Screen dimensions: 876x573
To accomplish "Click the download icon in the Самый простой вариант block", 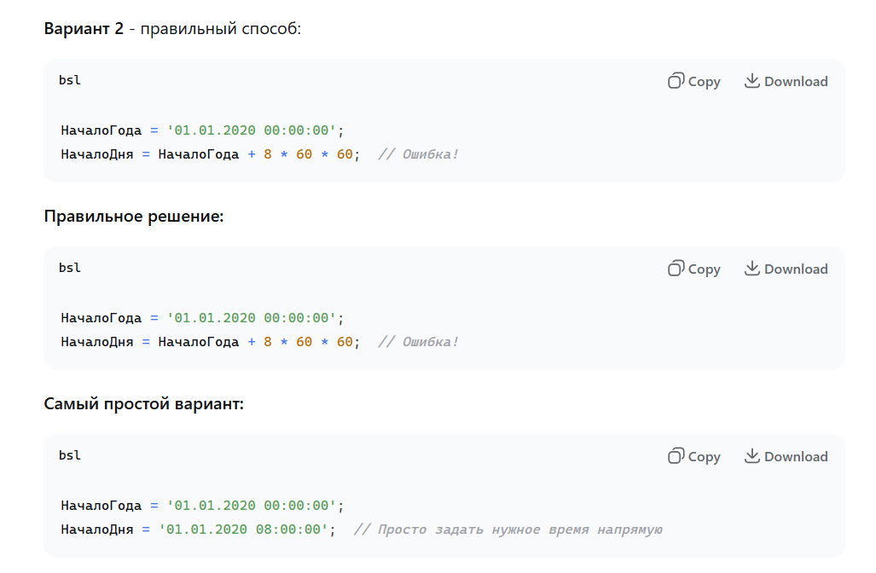I will pyautogui.click(x=751, y=456).
